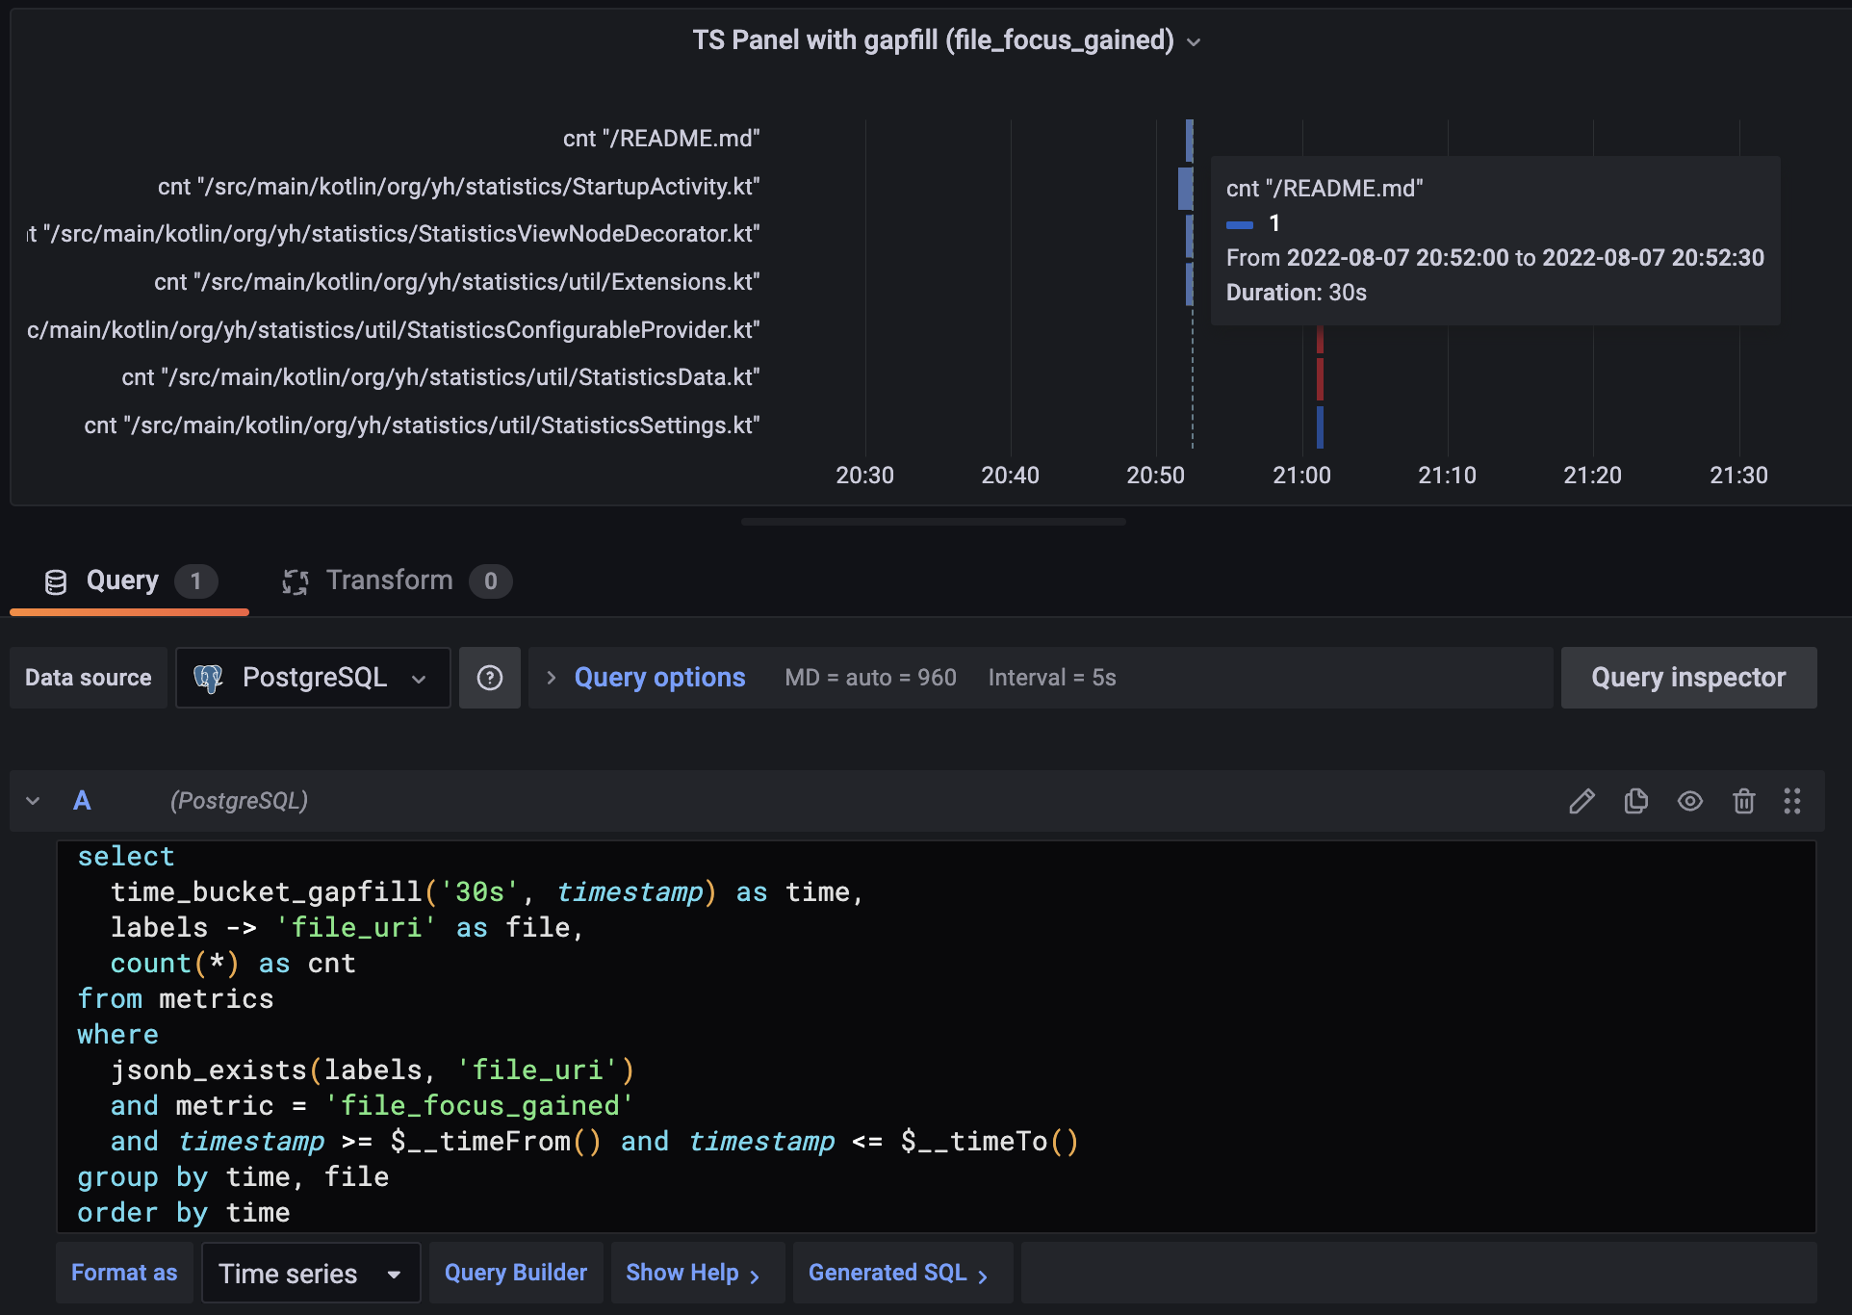Click the pencil edit query icon
Image resolution: width=1852 pixels, height=1315 pixels.
pyautogui.click(x=1582, y=801)
